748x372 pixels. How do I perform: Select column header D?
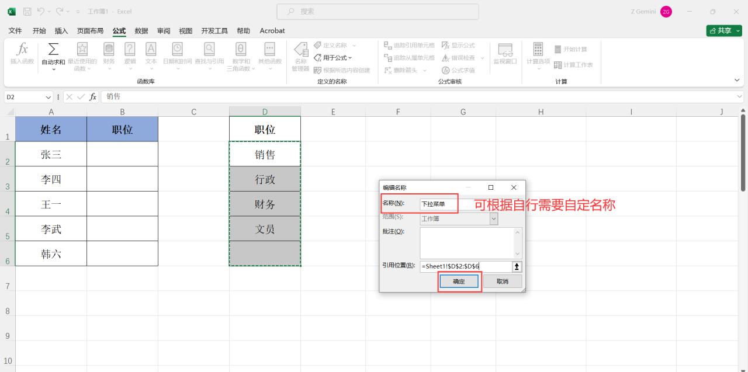pos(265,111)
